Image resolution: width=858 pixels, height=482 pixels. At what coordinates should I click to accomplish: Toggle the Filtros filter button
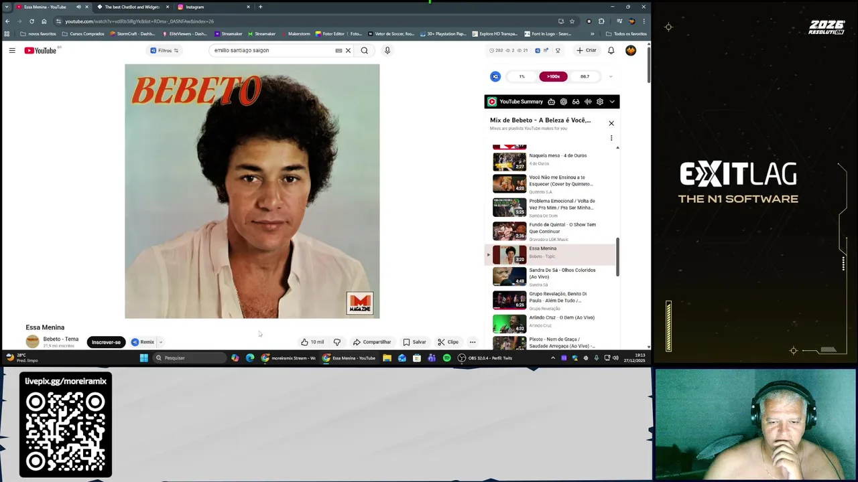(x=164, y=50)
